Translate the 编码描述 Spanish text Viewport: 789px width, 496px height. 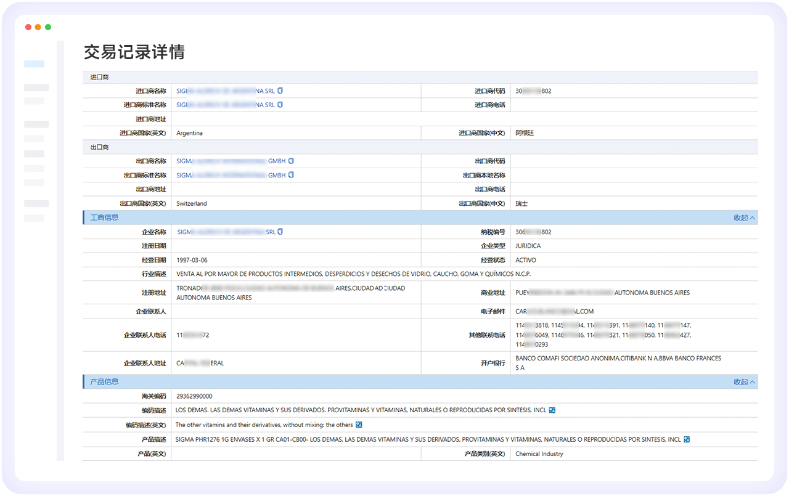point(552,410)
